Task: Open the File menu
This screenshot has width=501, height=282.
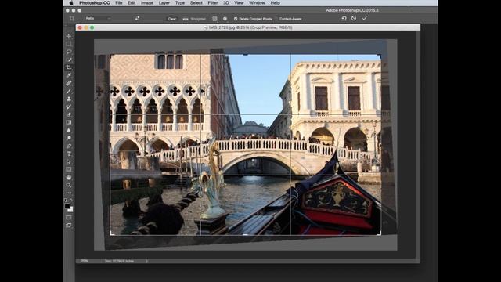Action: 119,3
